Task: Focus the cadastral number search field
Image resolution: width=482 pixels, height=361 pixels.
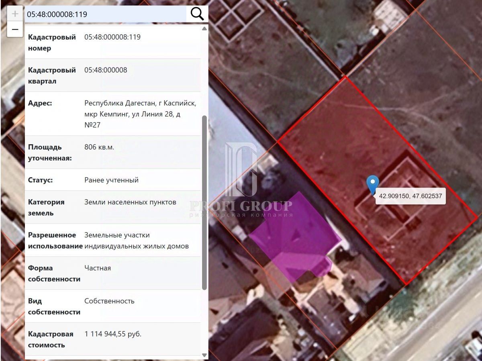Action: 106,14
